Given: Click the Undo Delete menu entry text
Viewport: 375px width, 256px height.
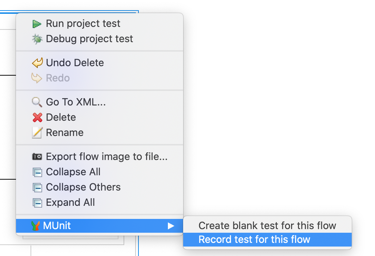Looking at the screenshot, I should pos(75,63).
